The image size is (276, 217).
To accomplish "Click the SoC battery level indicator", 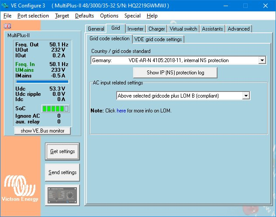I will pos(55,108).
